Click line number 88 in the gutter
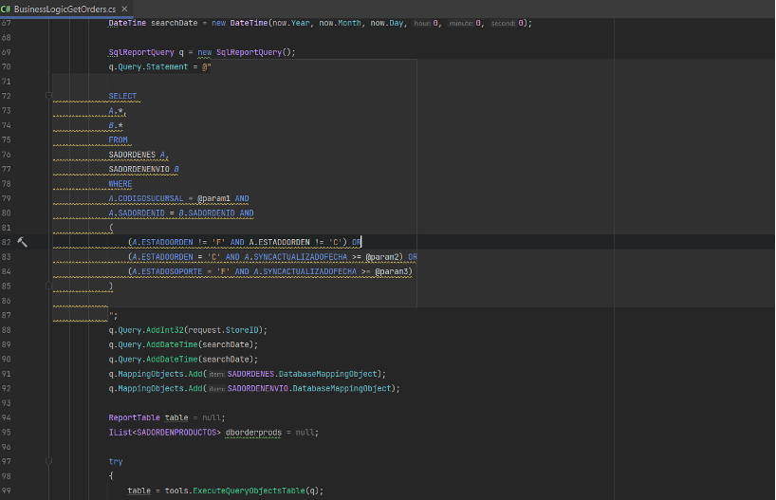 pyautogui.click(x=8, y=329)
